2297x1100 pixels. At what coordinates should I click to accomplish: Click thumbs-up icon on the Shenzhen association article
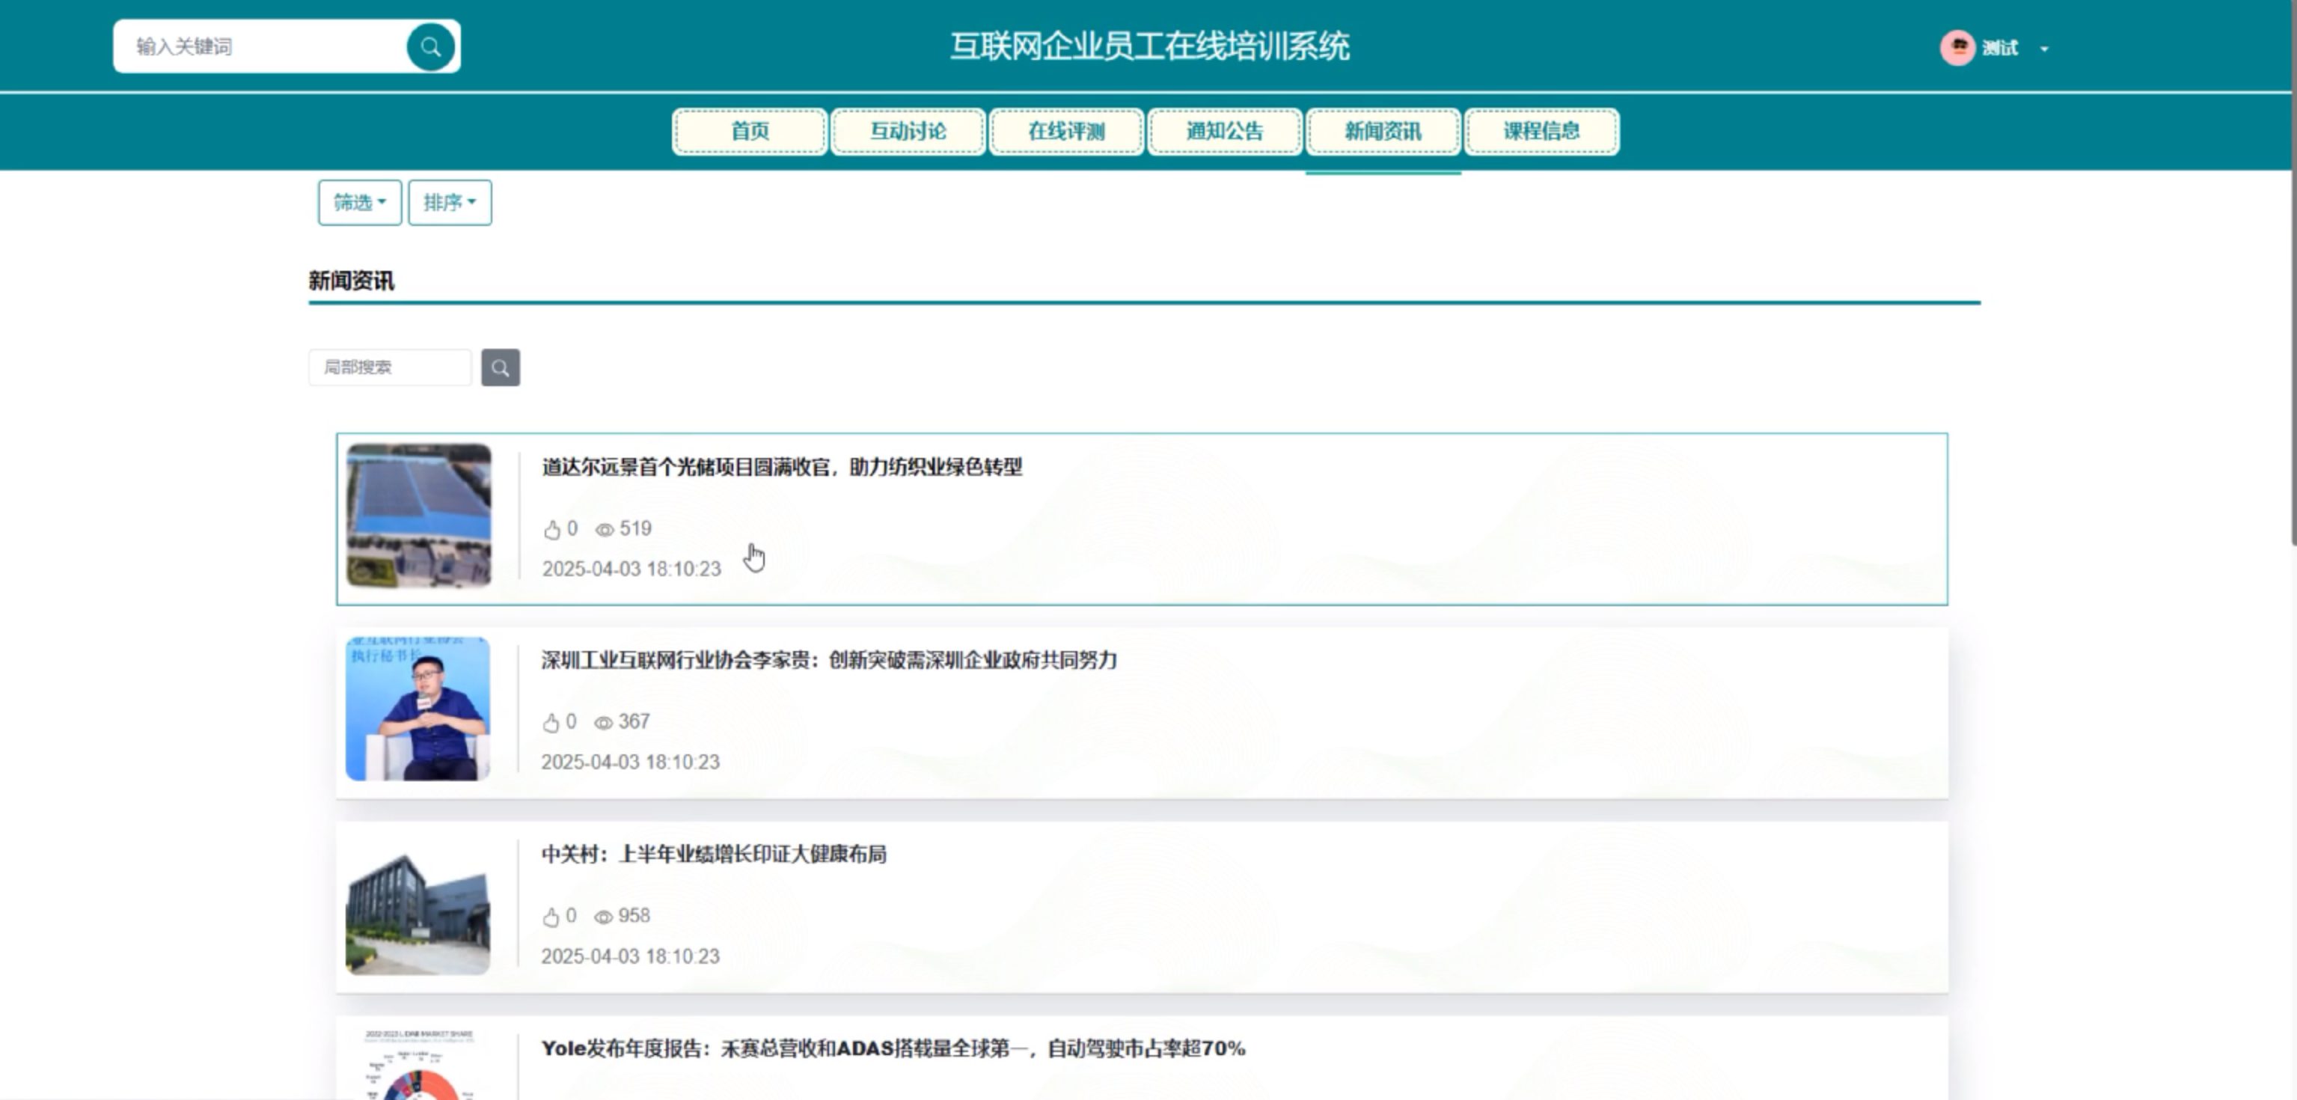551,723
